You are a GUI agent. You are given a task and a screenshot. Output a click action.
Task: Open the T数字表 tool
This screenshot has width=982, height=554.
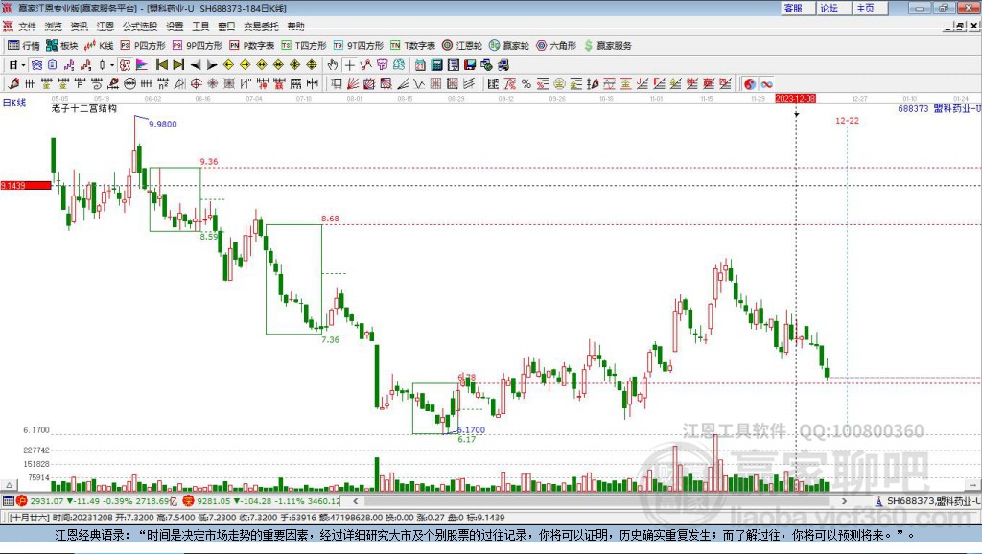[x=412, y=46]
